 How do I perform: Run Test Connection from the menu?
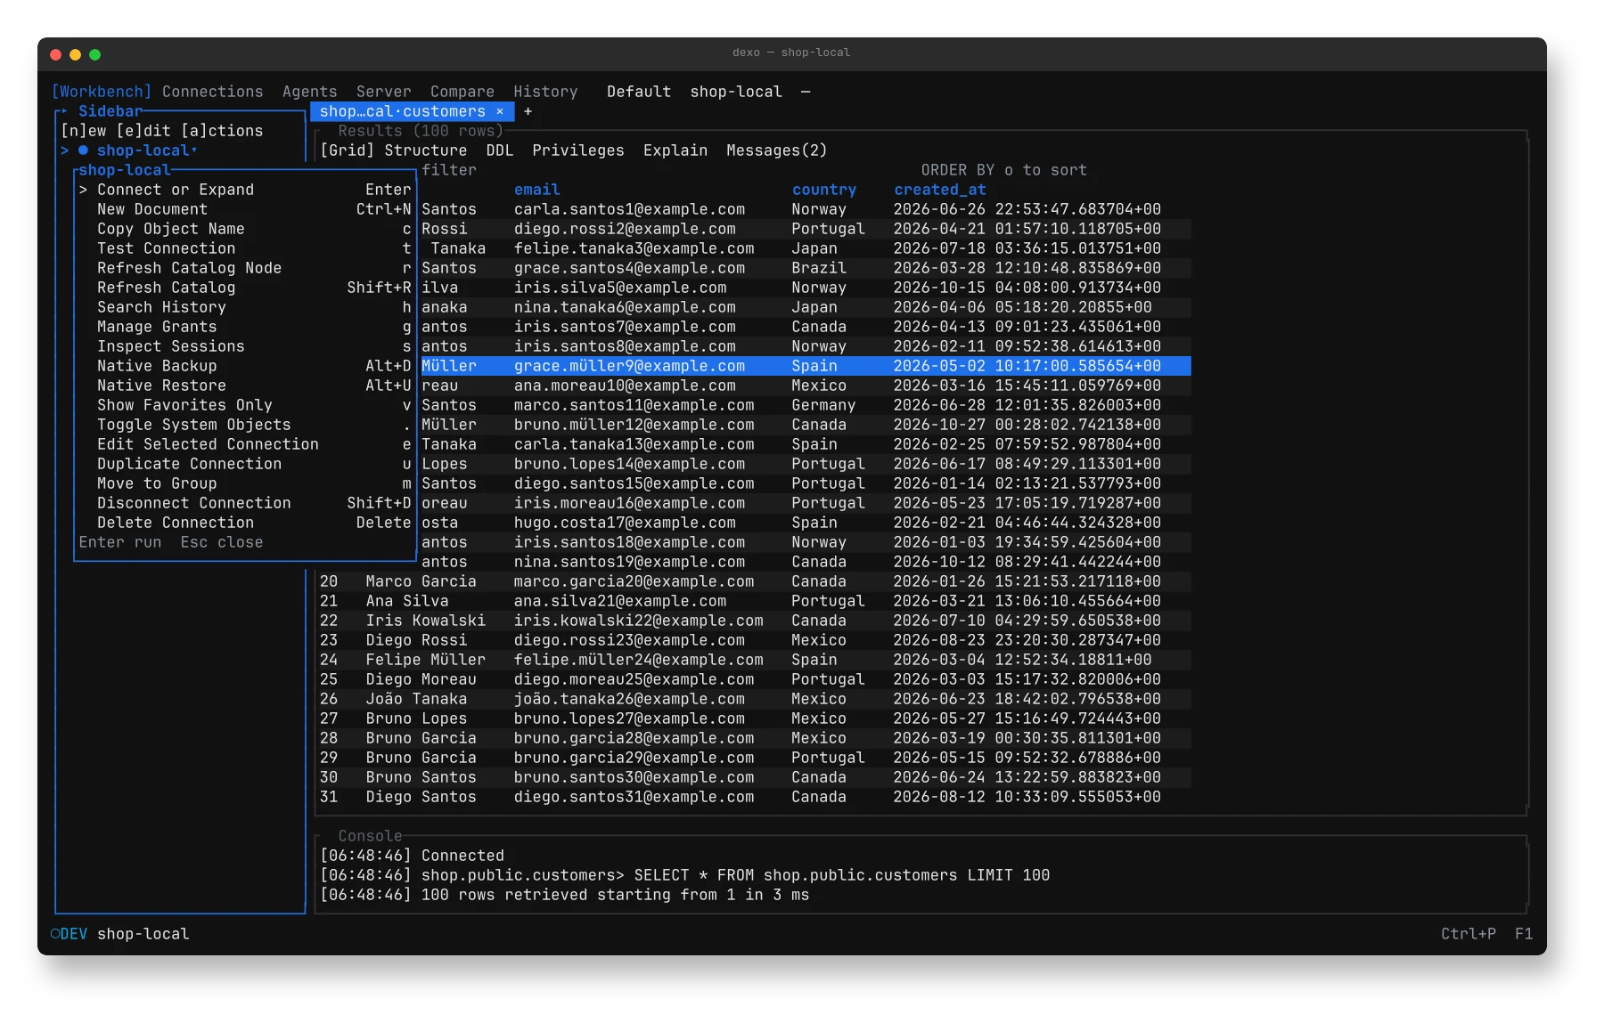point(245,248)
